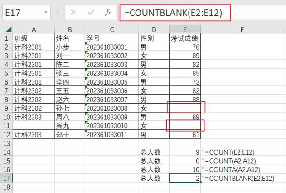The image size is (286, 193).
Task: Click the 考试成绩 header cell
Action: tap(184, 38)
